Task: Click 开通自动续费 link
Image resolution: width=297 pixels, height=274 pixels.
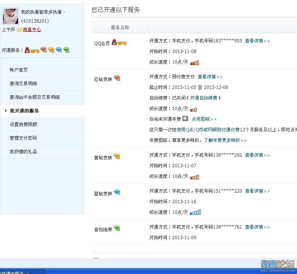Action: coord(204,98)
